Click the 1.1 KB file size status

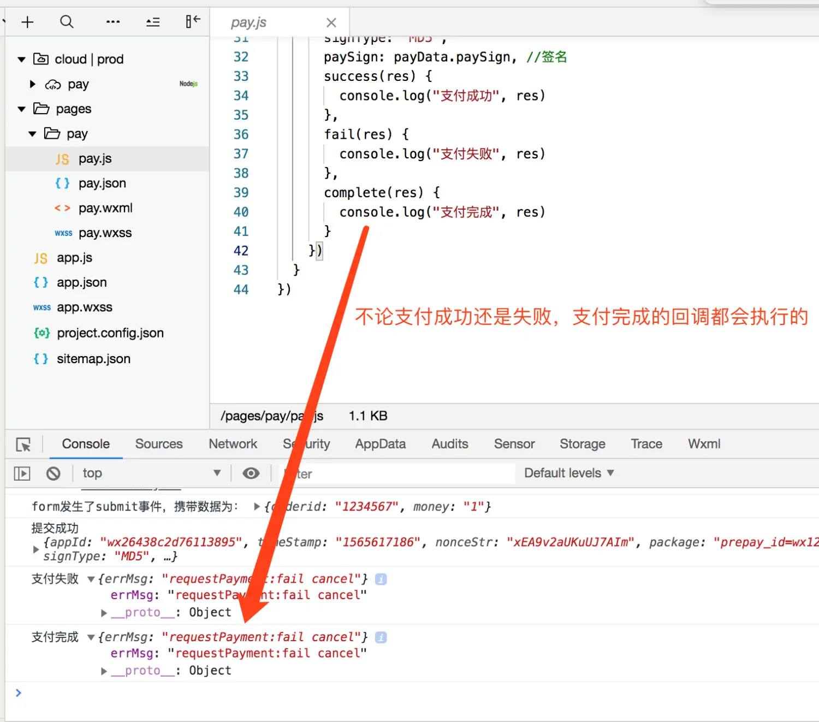click(x=368, y=416)
